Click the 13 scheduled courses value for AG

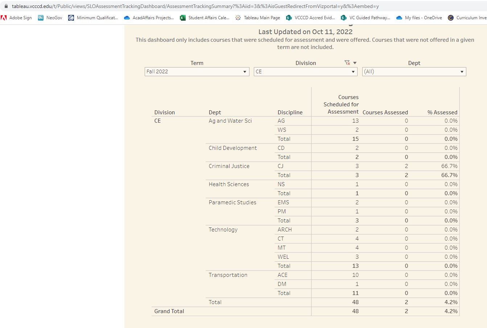tap(355, 121)
